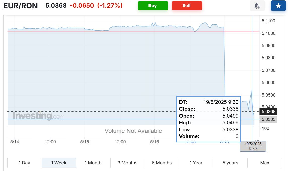This screenshot has height=171, width=288.
Task: Click the Close value in the tooltip box
Action: pyautogui.click(x=230, y=109)
